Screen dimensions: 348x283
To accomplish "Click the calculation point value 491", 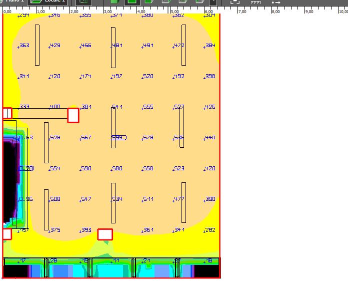I will 148,46.
